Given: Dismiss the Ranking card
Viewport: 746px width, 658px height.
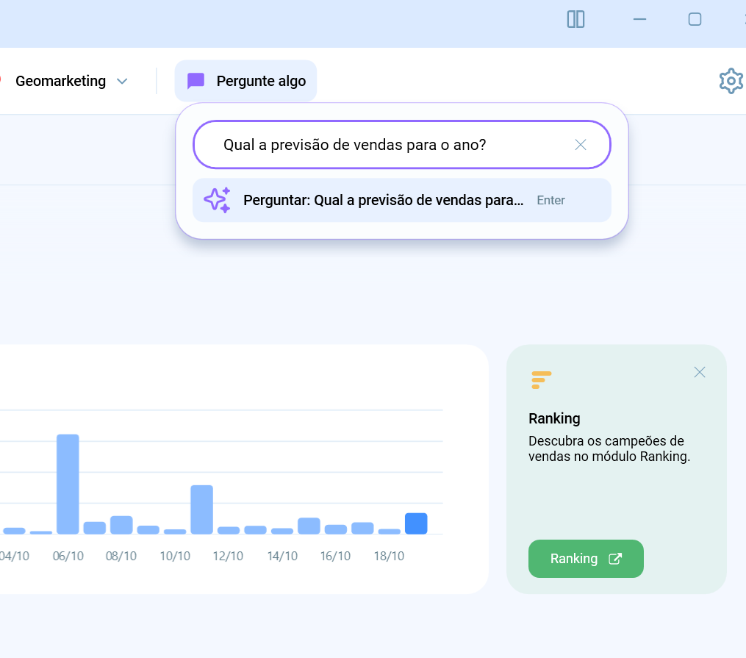Looking at the screenshot, I should point(700,372).
